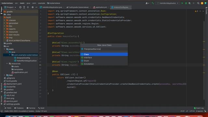Collapse the resources folder under main
This screenshot has width=208, height=117.
(7, 64)
